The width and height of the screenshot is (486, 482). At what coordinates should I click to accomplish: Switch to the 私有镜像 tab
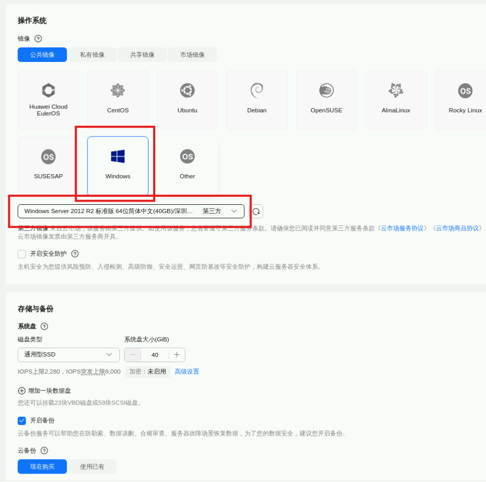(92, 55)
